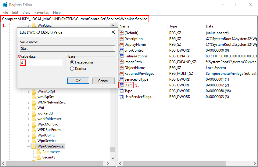The height and width of the screenshot is (167, 258).
Task: Click the registry path address bar
Action: point(75,19)
